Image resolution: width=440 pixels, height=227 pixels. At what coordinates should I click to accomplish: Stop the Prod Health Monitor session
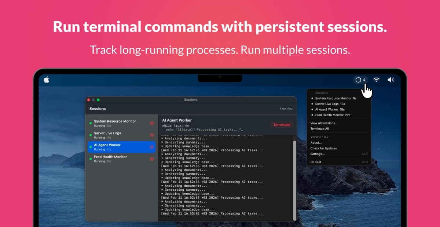[x=152, y=159]
